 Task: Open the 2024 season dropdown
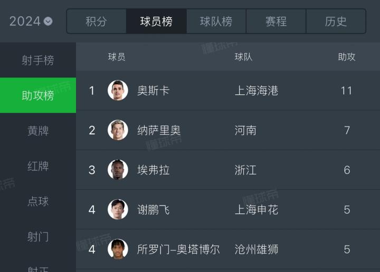[31, 21]
